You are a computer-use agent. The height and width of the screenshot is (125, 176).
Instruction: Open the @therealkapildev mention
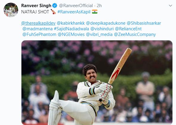(x=38, y=23)
